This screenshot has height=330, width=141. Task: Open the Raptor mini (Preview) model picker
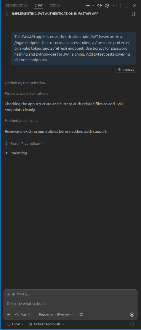click(57, 314)
